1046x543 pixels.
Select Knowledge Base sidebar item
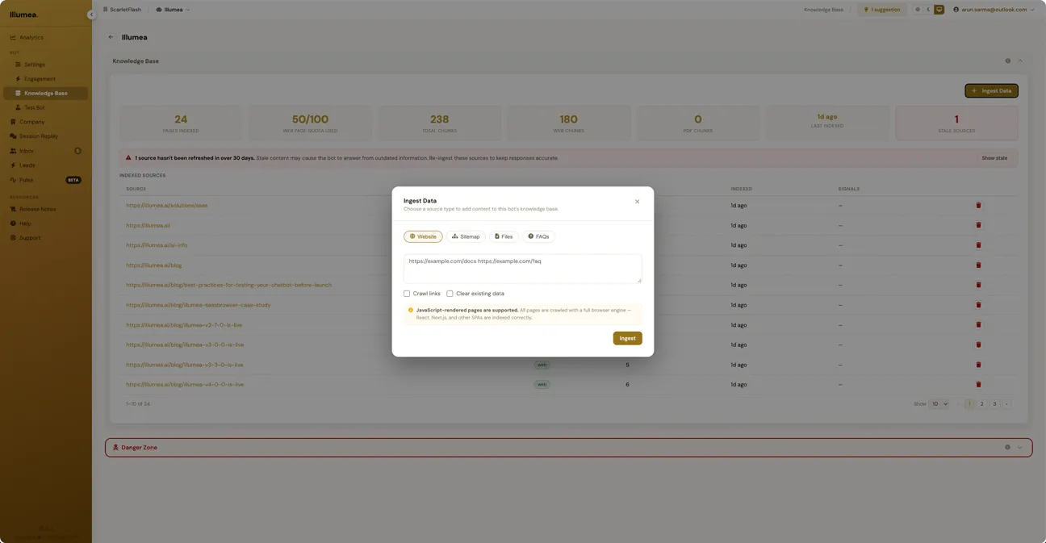pos(46,94)
